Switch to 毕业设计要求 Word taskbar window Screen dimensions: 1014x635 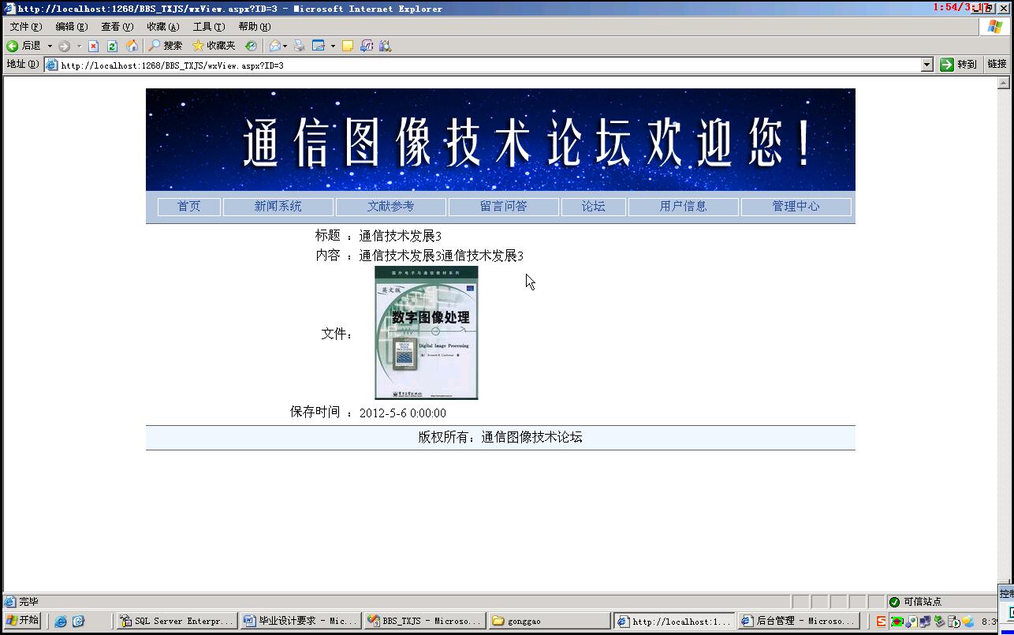click(300, 621)
